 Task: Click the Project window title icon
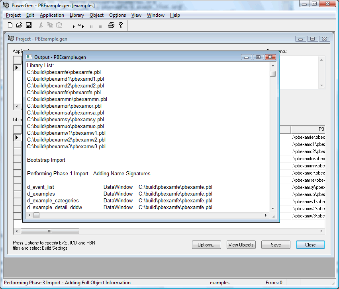[x=11, y=39]
